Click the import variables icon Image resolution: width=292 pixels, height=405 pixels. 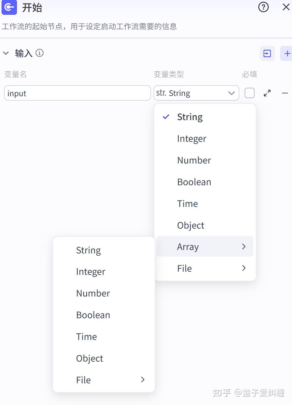pyautogui.click(x=267, y=53)
